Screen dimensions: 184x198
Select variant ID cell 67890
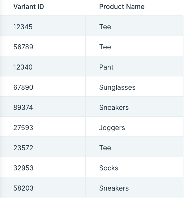(43, 86)
